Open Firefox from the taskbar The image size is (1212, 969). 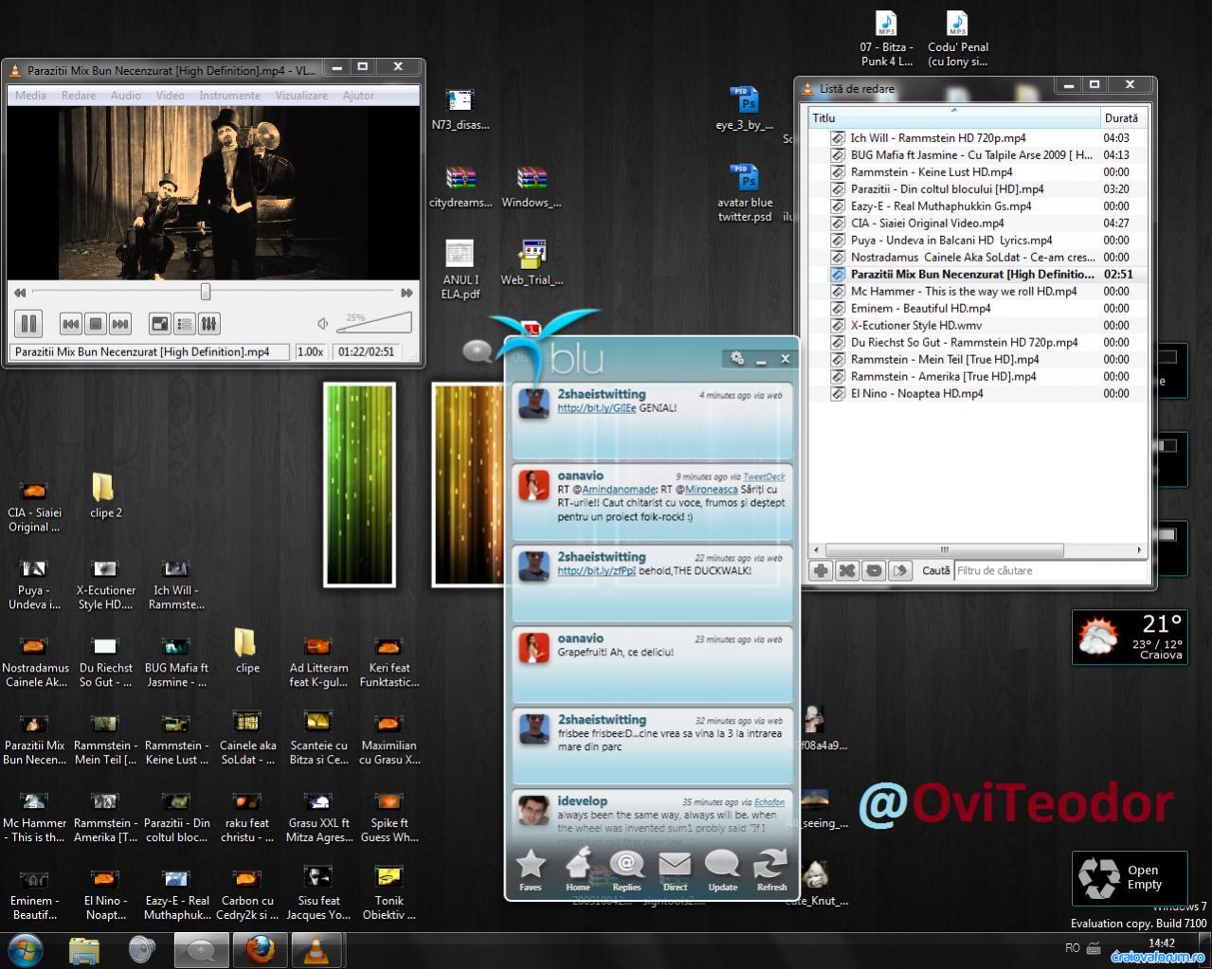click(x=260, y=949)
